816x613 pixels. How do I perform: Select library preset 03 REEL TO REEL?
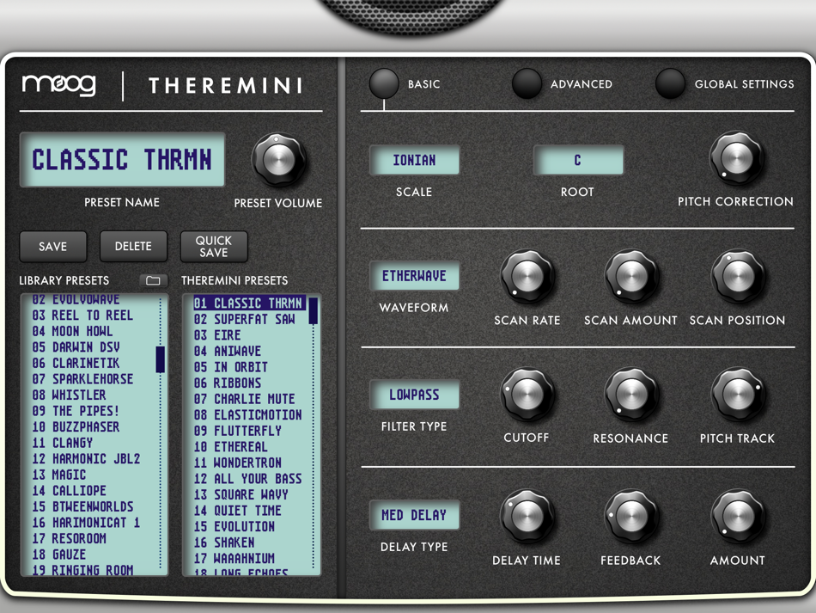pyautogui.click(x=82, y=315)
